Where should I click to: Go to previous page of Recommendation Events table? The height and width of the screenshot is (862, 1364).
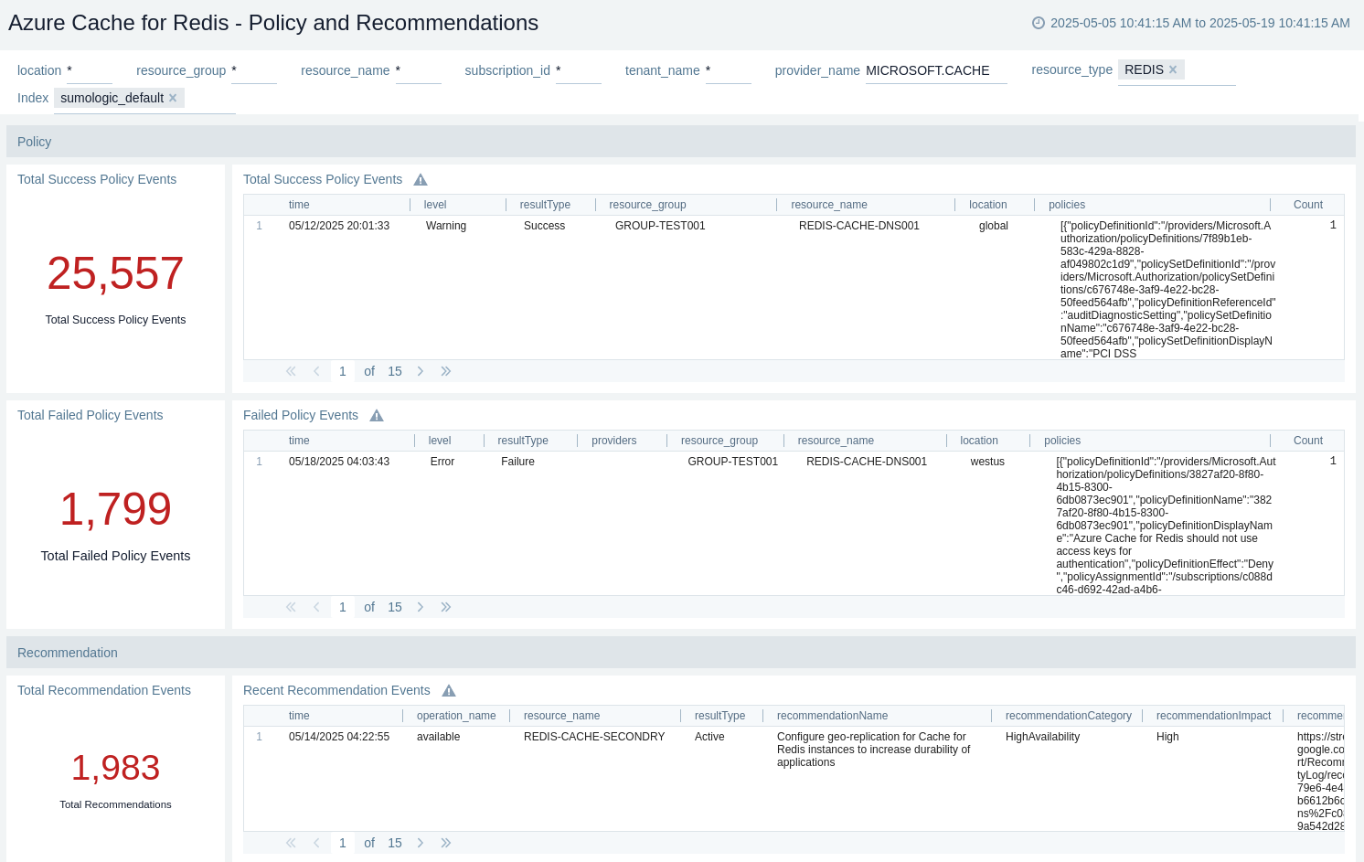tap(316, 843)
